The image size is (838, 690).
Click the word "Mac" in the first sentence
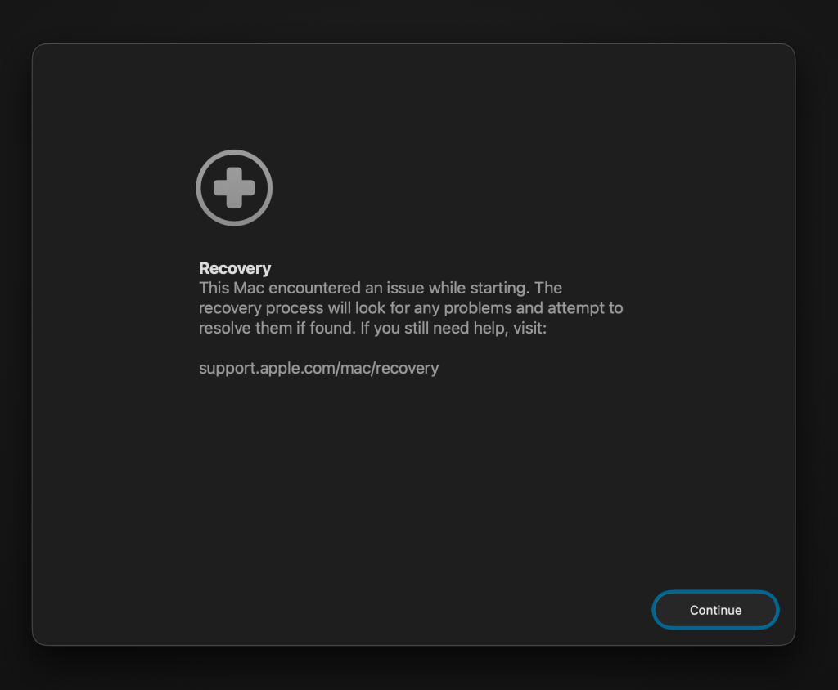pos(247,289)
